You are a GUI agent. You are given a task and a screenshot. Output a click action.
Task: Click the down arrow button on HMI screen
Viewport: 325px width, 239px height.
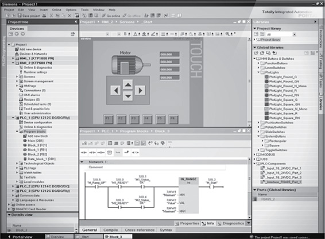[x=128, y=97]
